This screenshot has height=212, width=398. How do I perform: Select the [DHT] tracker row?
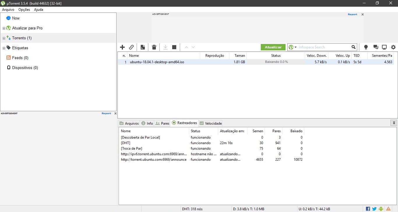click(x=212, y=143)
